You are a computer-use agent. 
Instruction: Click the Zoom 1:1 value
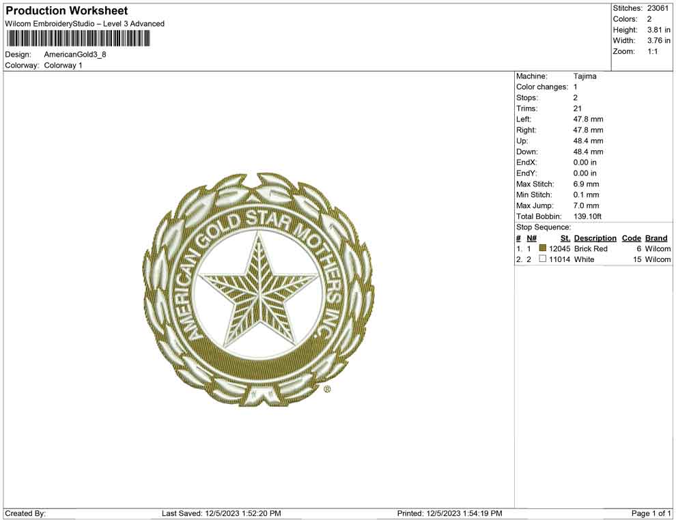(652, 51)
